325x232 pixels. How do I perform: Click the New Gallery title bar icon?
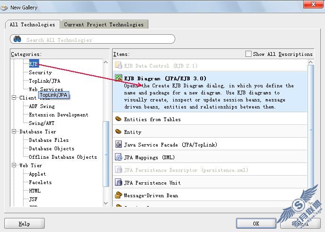4,8
